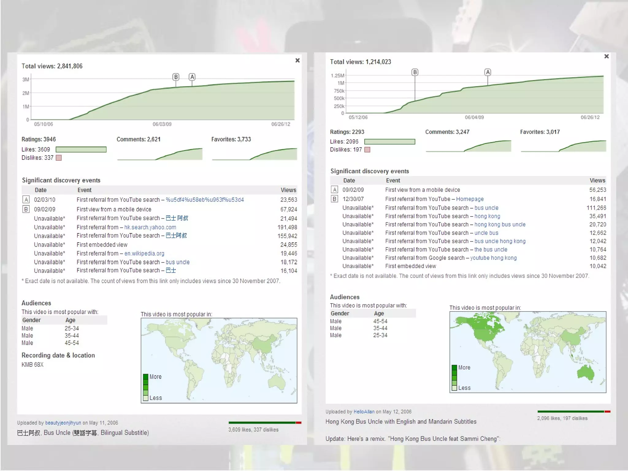Screen dimensions: 628x471
Task: Click the left panel world popularity map
Action: (x=219, y=360)
